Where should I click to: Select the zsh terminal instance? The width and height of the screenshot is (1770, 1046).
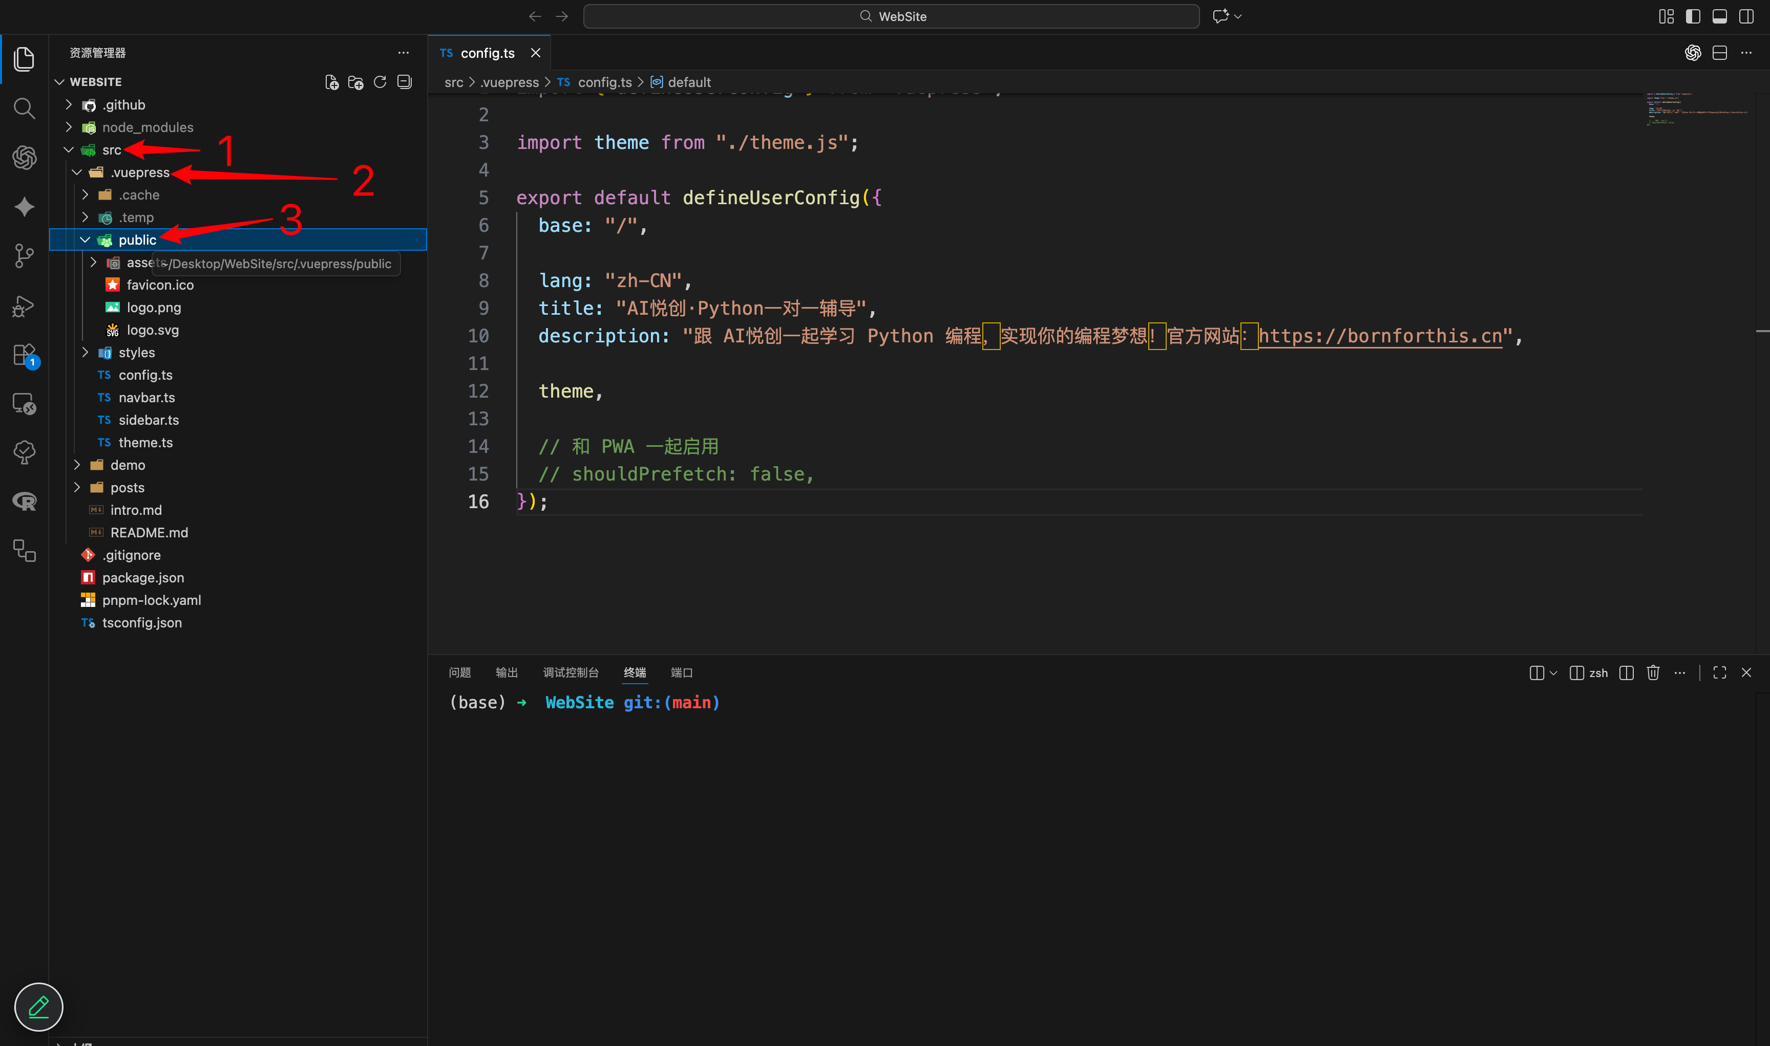click(1589, 673)
